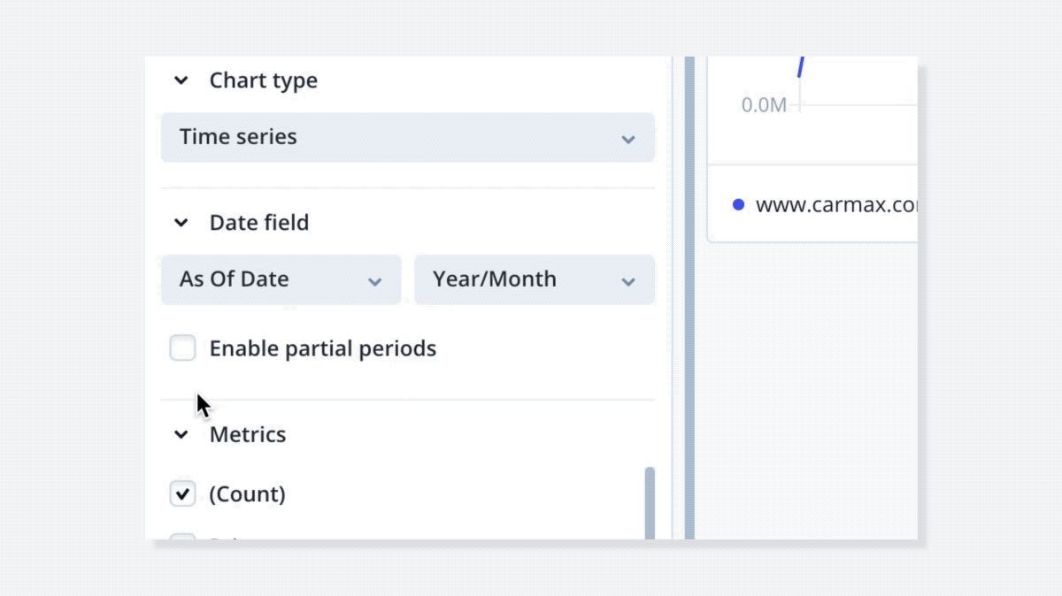Open the Year/Month granularity dropdown
The height and width of the screenshot is (596, 1062).
click(535, 279)
